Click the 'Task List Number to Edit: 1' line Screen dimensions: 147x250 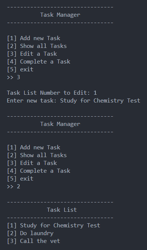[x=52, y=93]
